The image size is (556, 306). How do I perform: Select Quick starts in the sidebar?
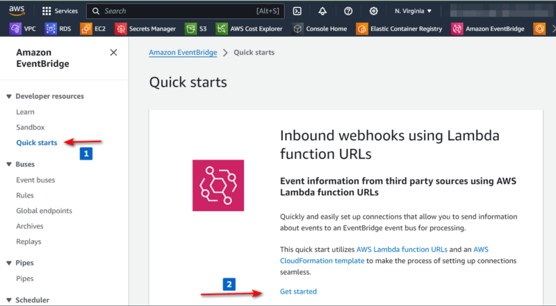pos(37,142)
